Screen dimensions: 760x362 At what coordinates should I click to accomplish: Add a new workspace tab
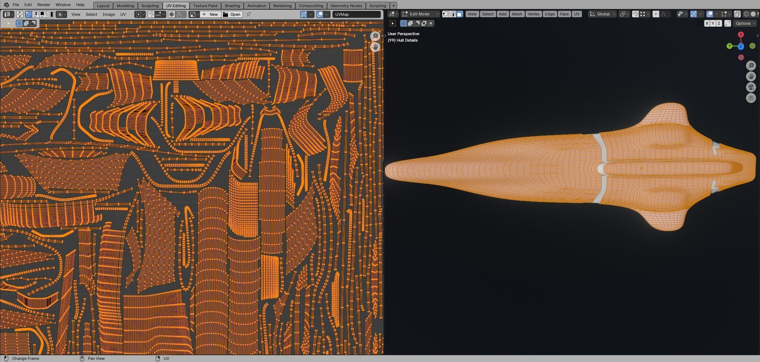click(393, 5)
